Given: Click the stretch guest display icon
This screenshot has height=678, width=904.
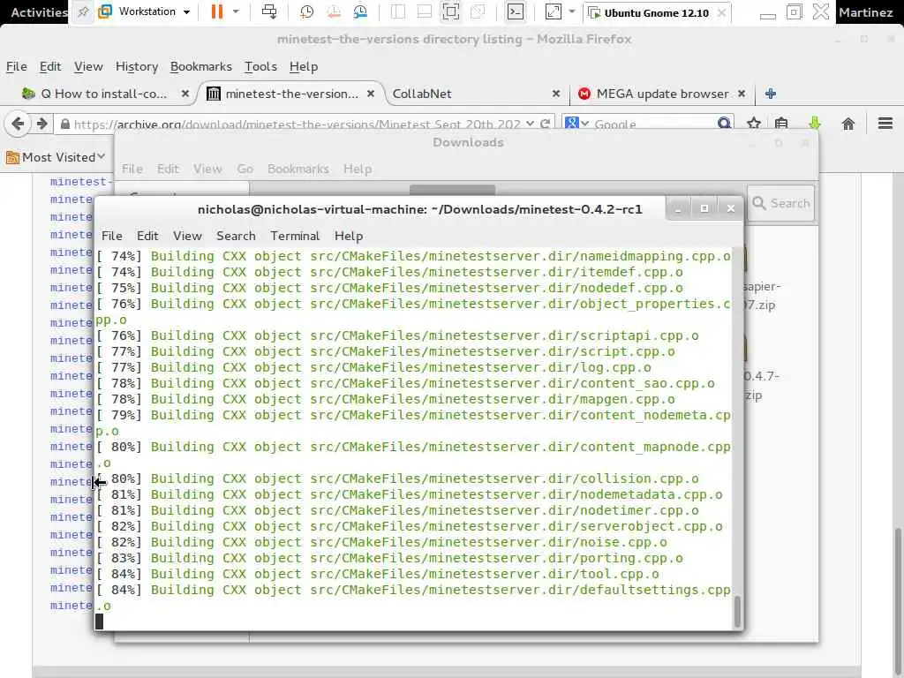Looking at the screenshot, I should [553, 11].
